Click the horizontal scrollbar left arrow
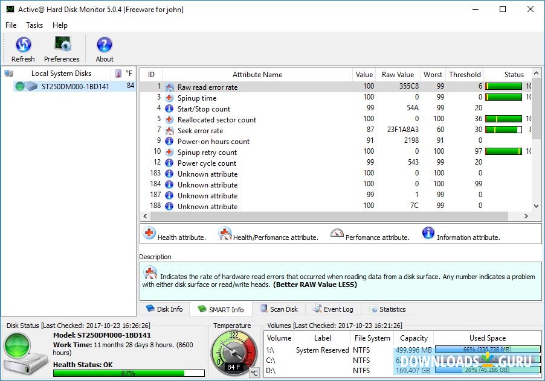Screen dimensions: 545x381 click(x=145, y=216)
